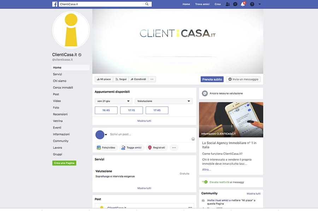Select Home in the page sidebar

[x=71, y=68]
